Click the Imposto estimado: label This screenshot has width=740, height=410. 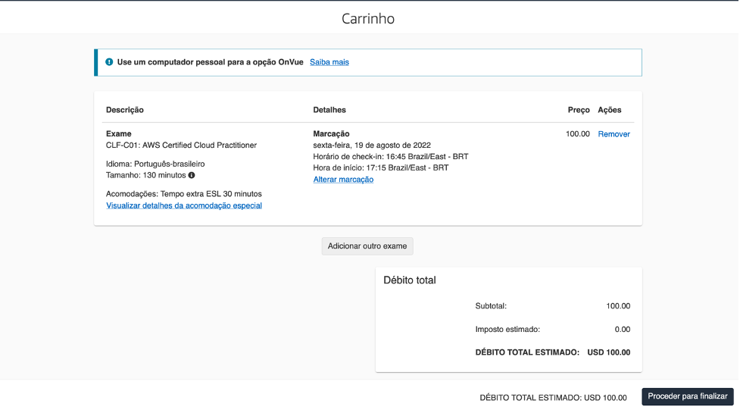point(507,329)
